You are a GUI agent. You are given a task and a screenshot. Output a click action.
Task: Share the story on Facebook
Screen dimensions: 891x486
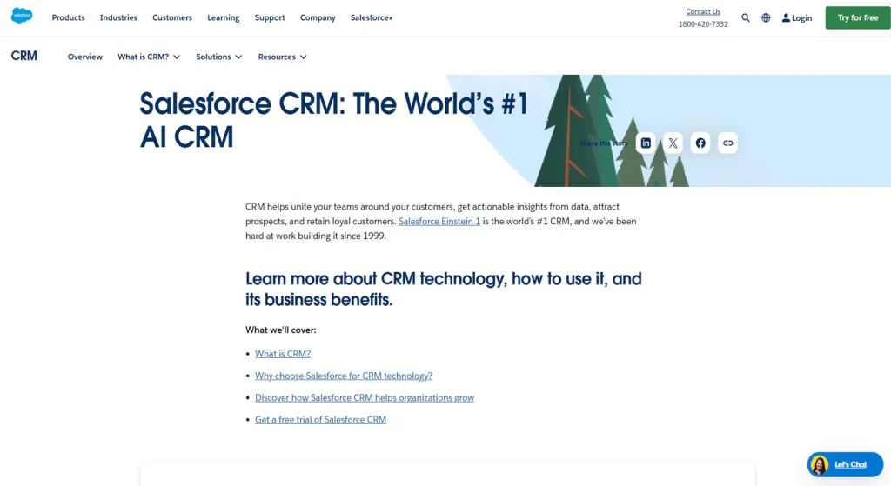(x=700, y=143)
